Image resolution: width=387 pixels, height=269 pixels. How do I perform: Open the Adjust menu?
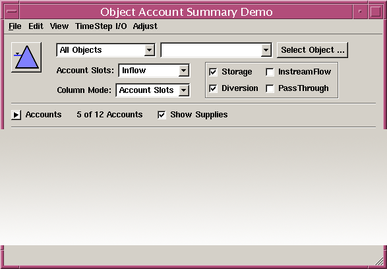tap(145, 26)
